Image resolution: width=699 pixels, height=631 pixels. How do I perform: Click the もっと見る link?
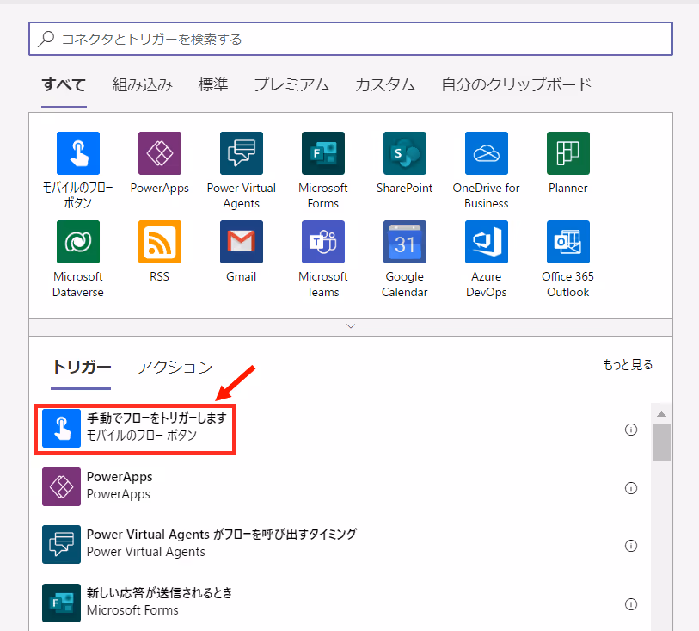coord(628,365)
